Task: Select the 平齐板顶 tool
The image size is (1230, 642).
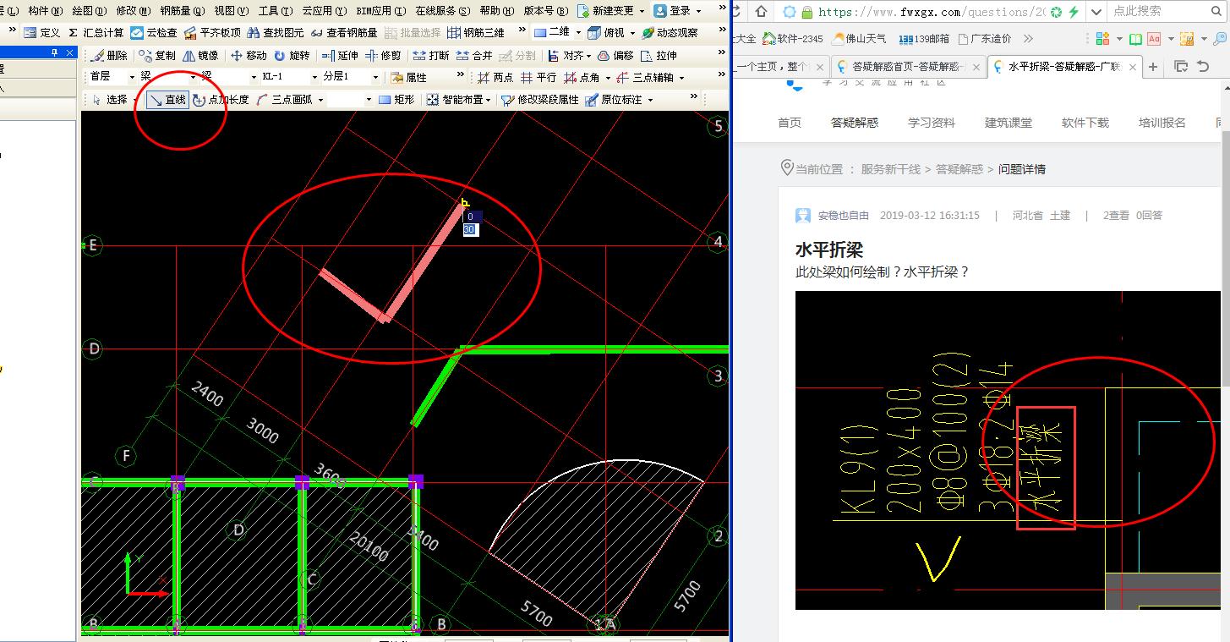Action: click(212, 32)
